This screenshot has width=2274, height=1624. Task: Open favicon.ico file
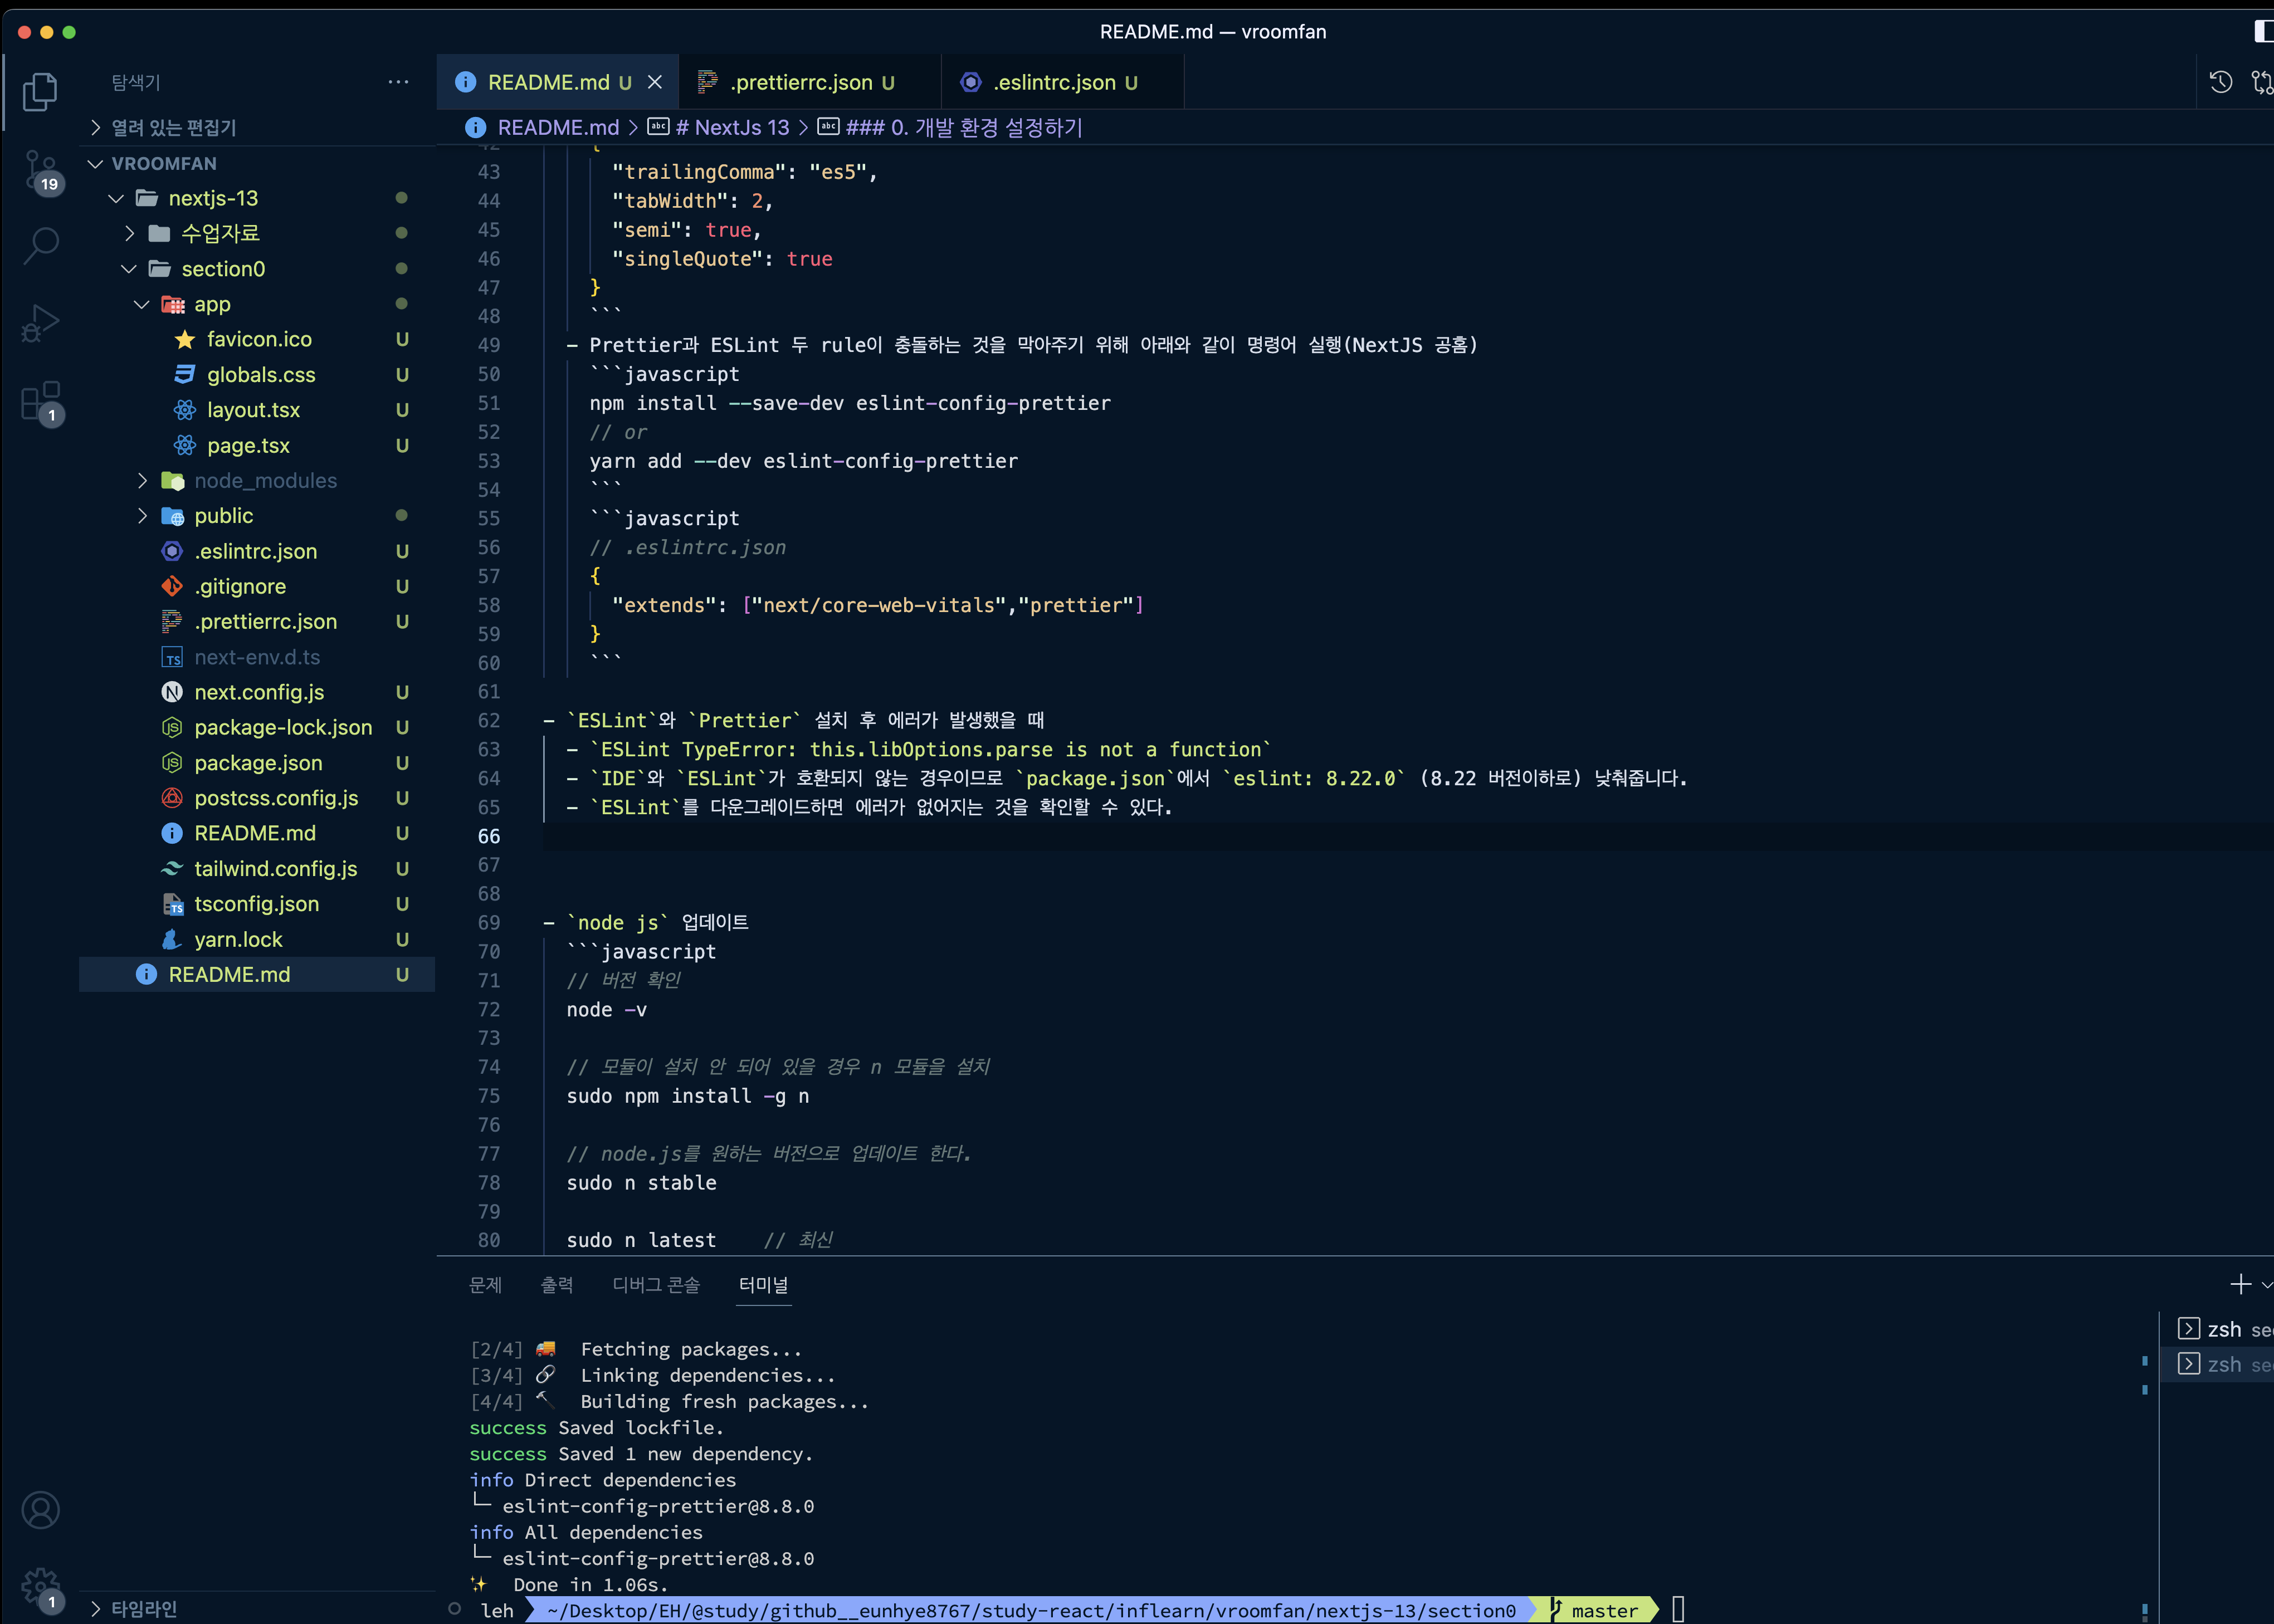point(258,339)
